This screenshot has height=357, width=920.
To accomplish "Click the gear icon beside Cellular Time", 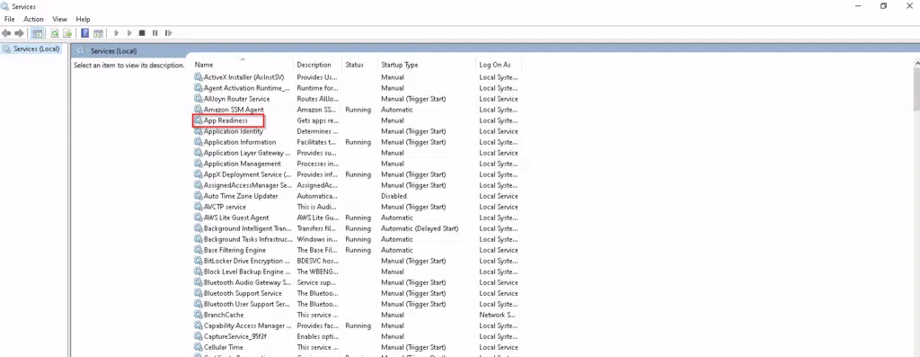I will (x=199, y=348).
